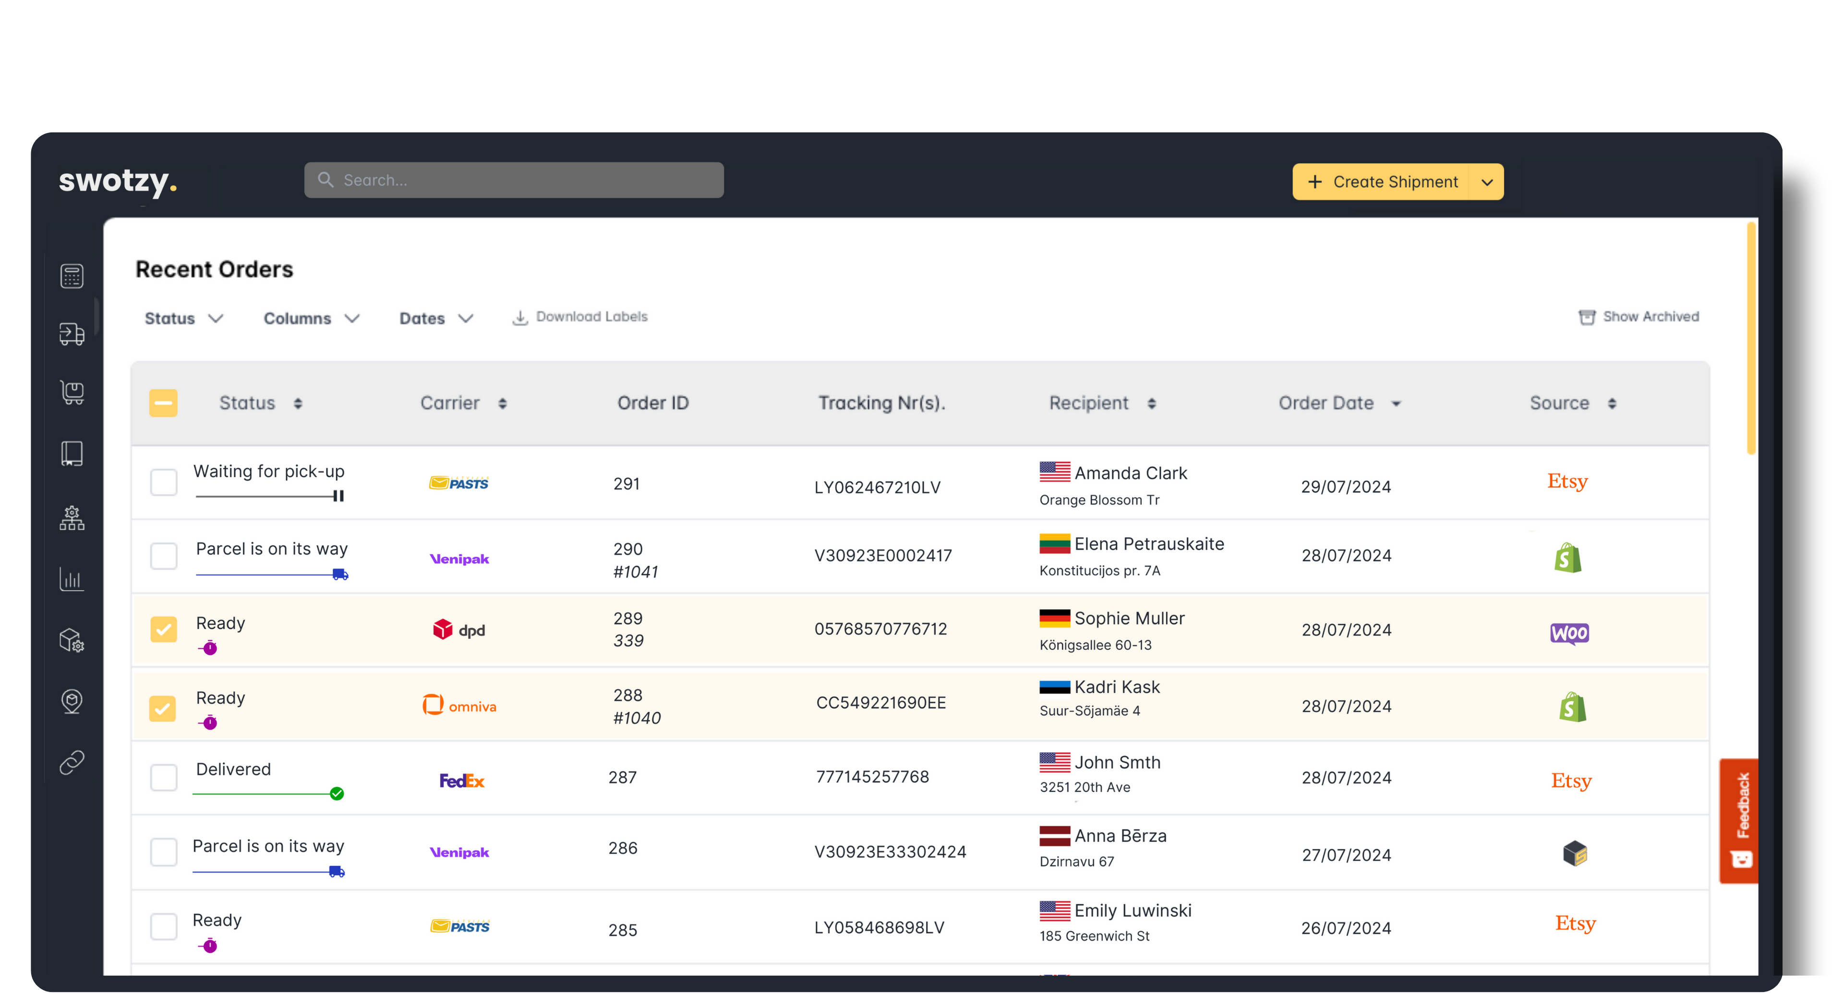Click into the Search field

point(514,180)
